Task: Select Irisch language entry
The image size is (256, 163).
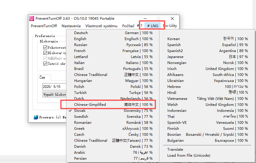Action: click(x=207, y=69)
